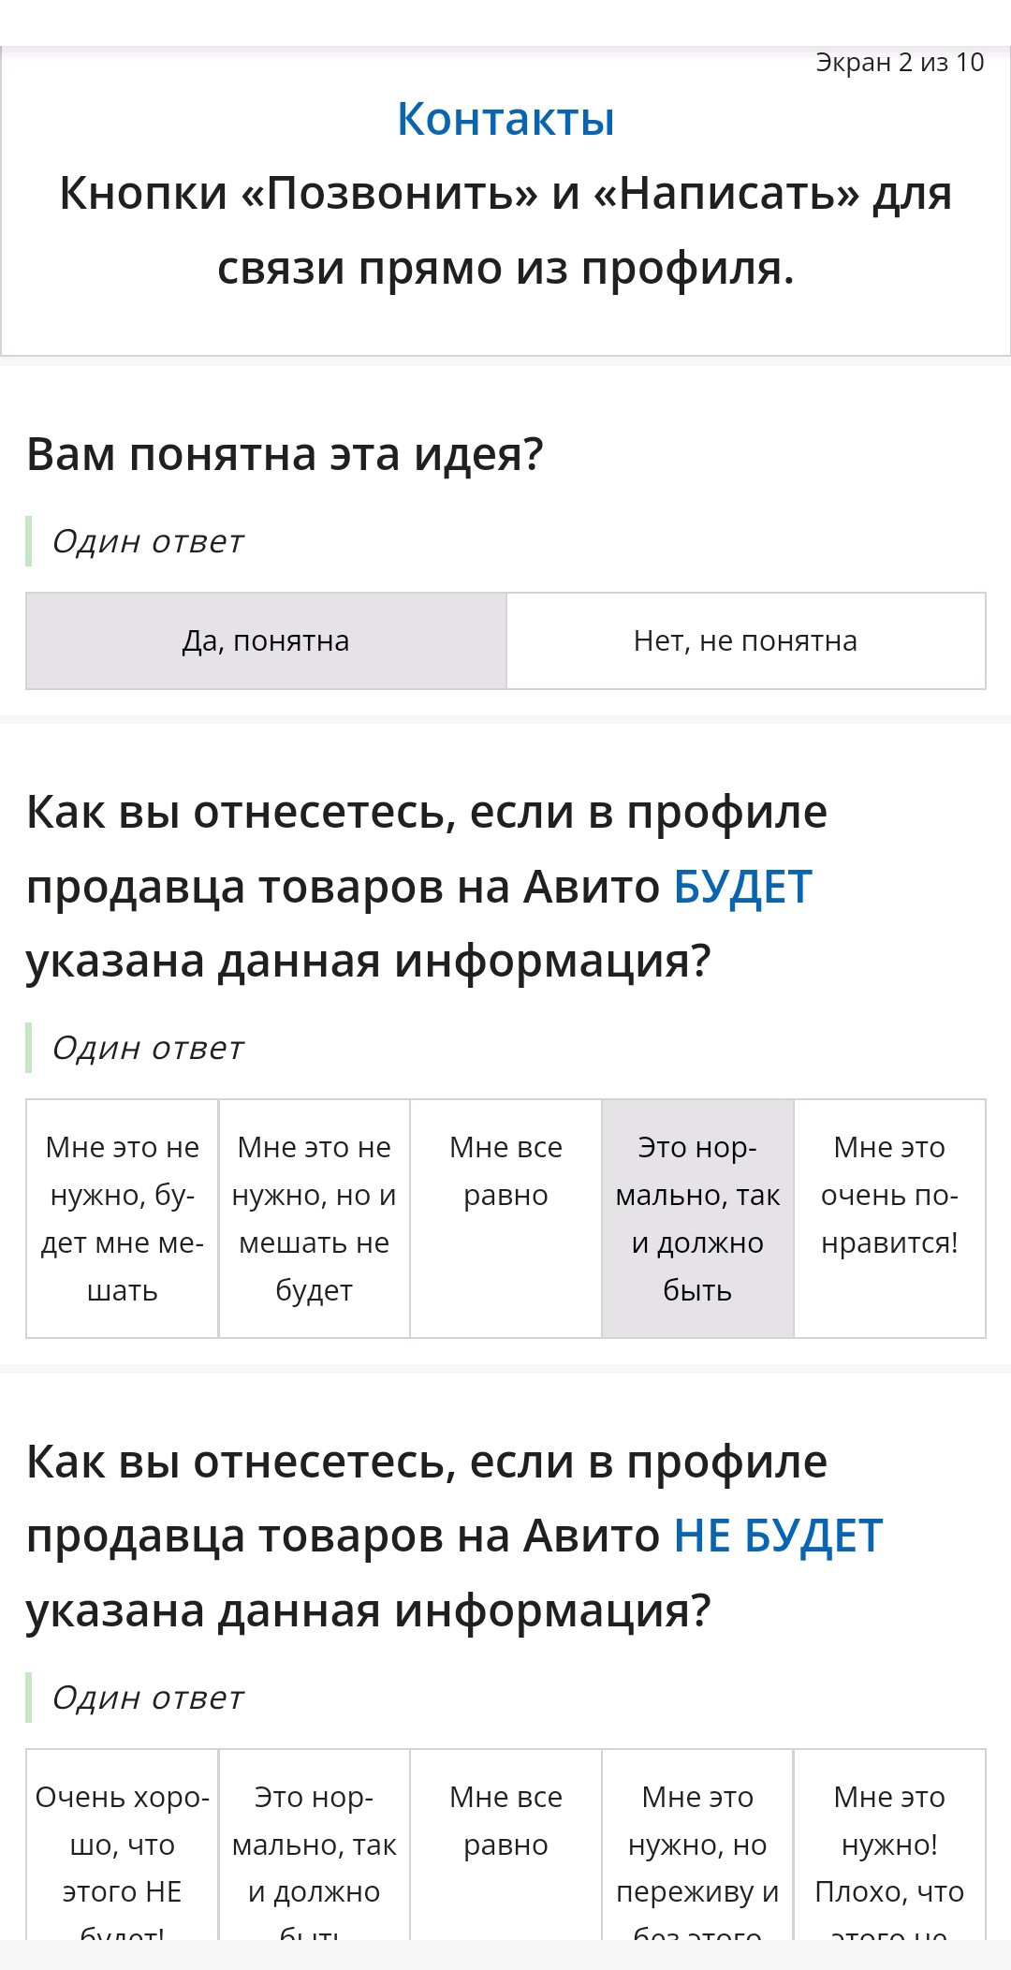
Task: Choose 'Мне все равно' under the БУДЕТ question
Action: point(505,1218)
